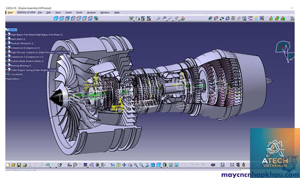This screenshot has width=300, height=178.
Task: Click the Print icon
Action: pos(25,165)
